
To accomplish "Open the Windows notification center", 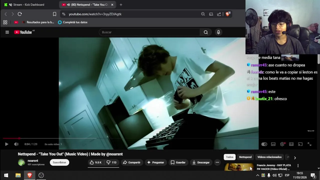I will 313,175.
